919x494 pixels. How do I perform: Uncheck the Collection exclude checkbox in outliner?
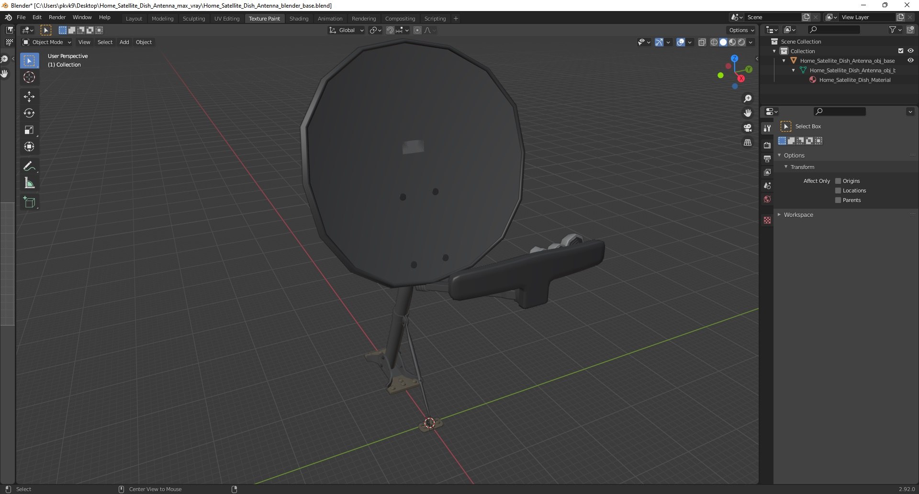tap(901, 51)
